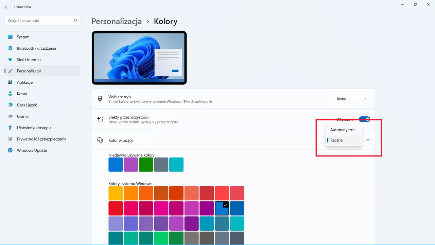Select Ręczne in the dropdown list
The width and height of the screenshot is (435, 245).
click(x=336, y=140)
